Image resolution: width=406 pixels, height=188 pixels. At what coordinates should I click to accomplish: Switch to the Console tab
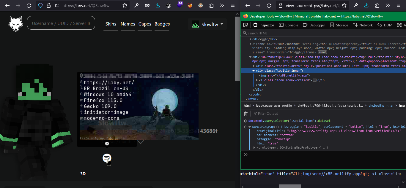(289, 25)
